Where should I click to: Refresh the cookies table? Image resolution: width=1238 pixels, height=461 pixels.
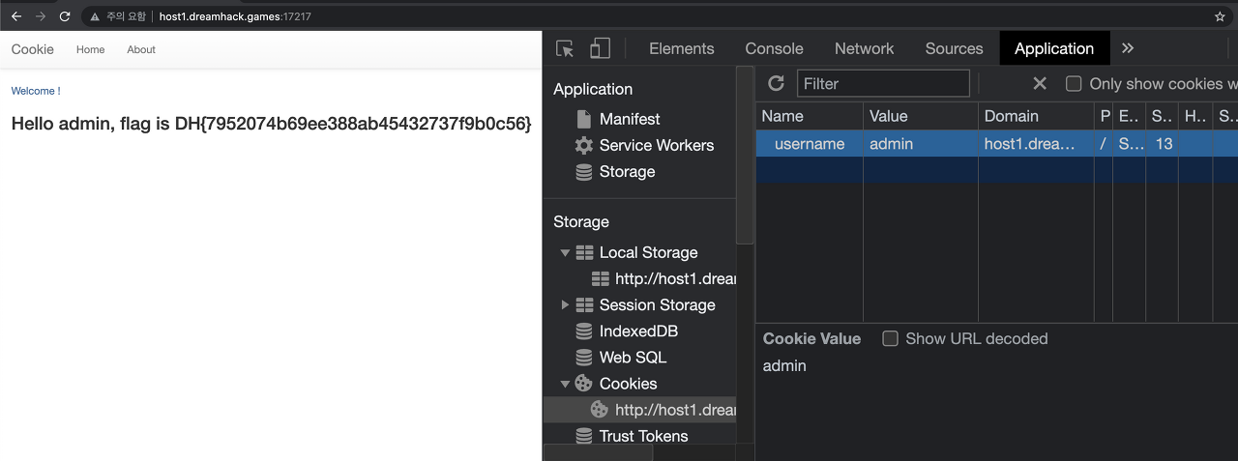click(776, 84)
